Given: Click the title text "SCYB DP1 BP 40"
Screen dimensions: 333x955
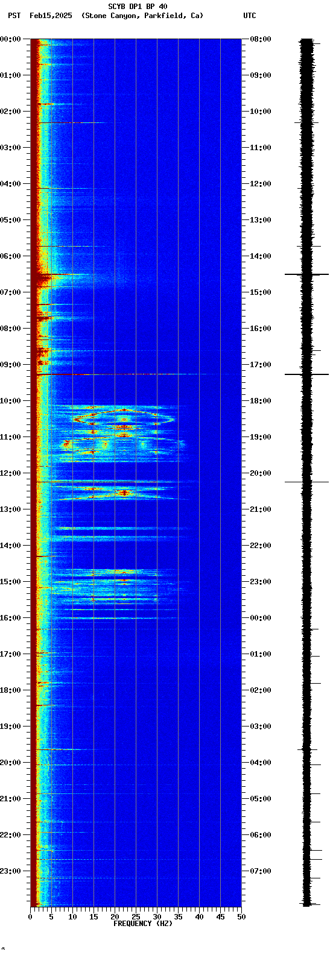Looking at the screenshot, I should pos(138,7).
